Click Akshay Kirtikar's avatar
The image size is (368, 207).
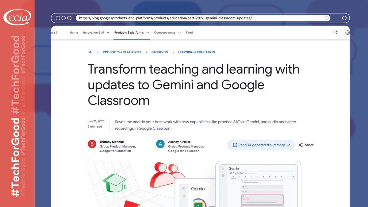(160, 144)
